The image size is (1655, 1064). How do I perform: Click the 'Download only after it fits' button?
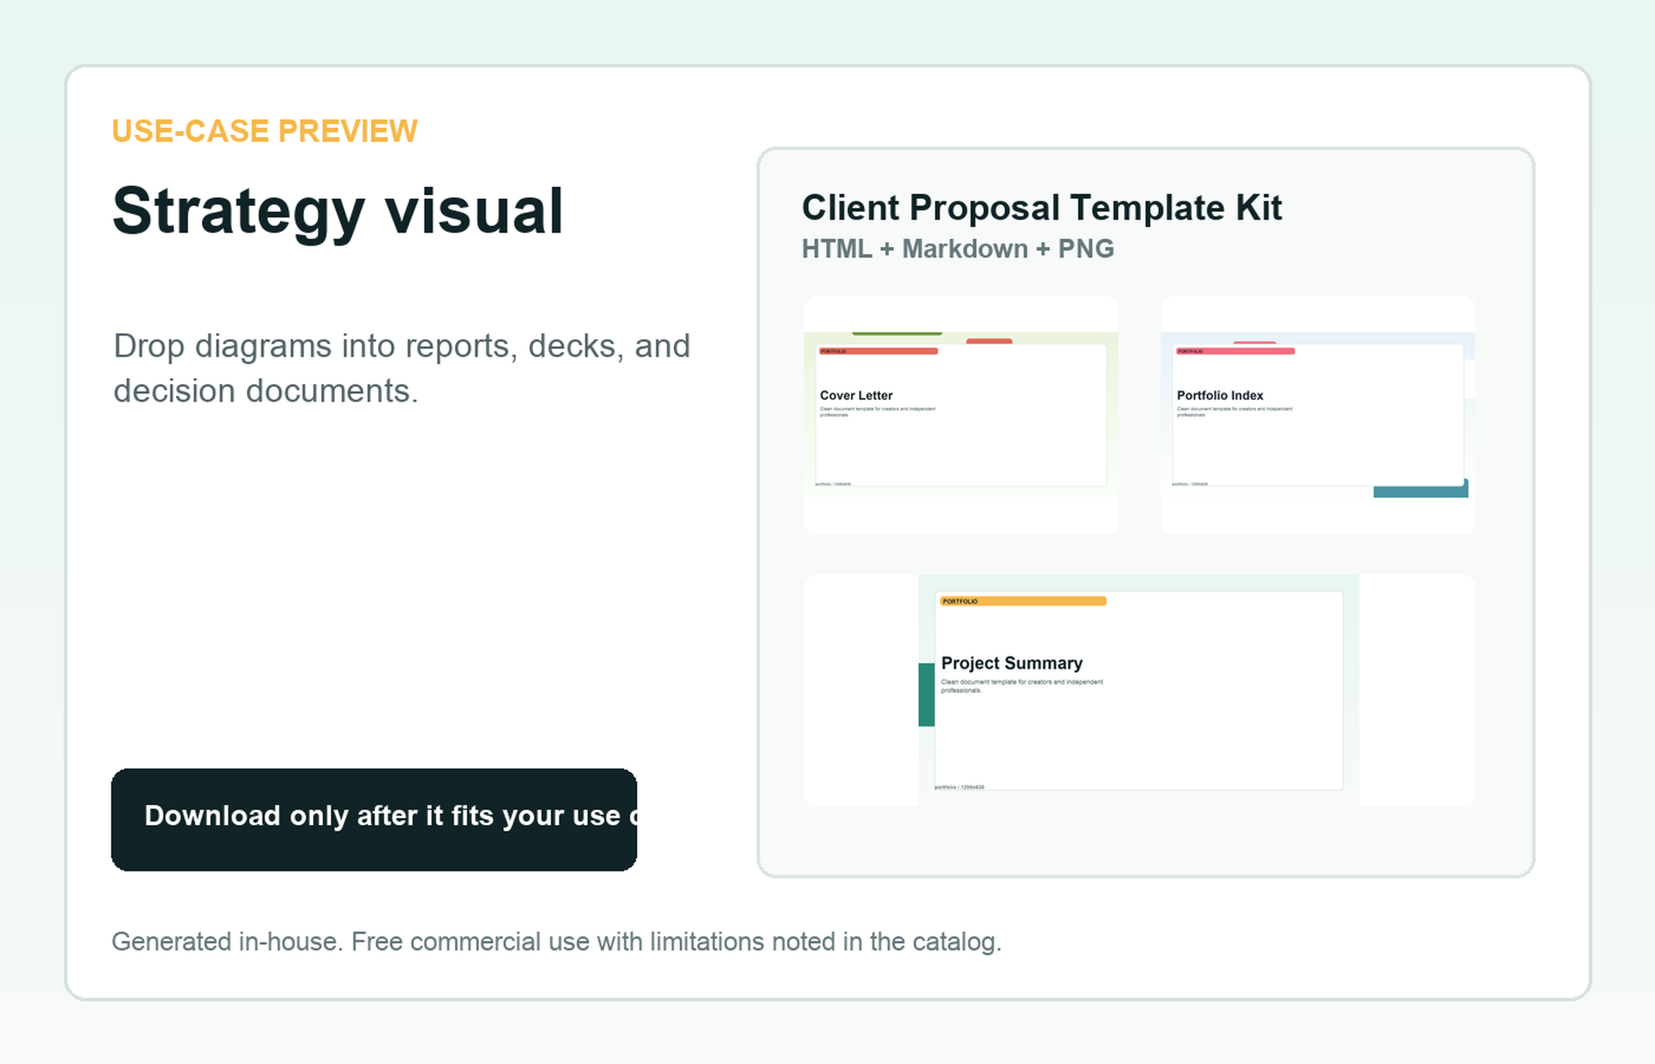pos(374,819)
